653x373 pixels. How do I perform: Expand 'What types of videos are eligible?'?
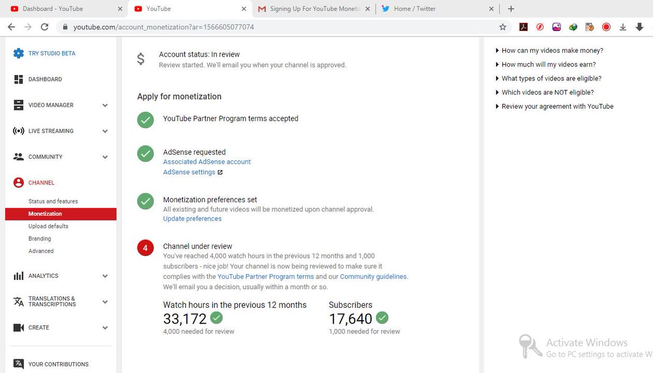tap(549, 78)
